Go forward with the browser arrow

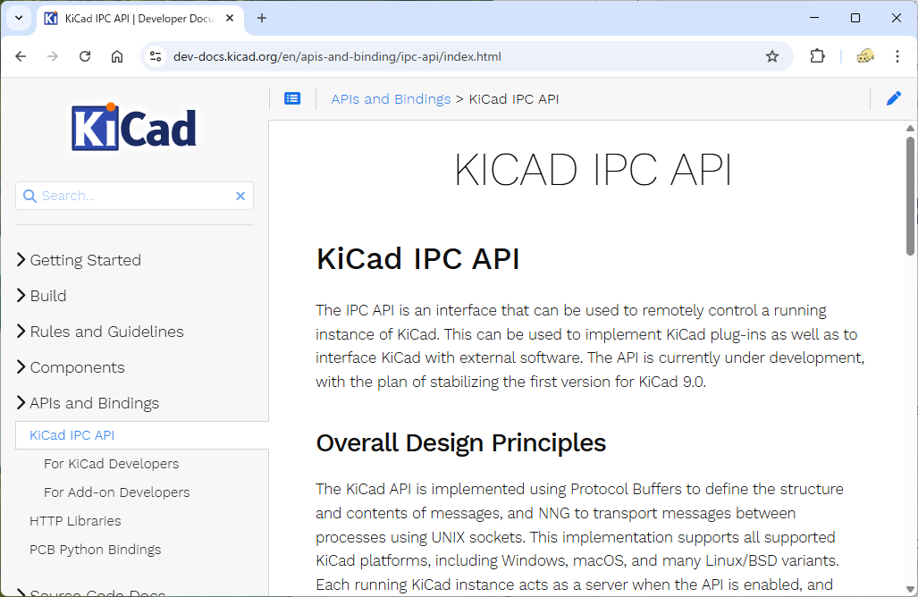click(53, 56)
